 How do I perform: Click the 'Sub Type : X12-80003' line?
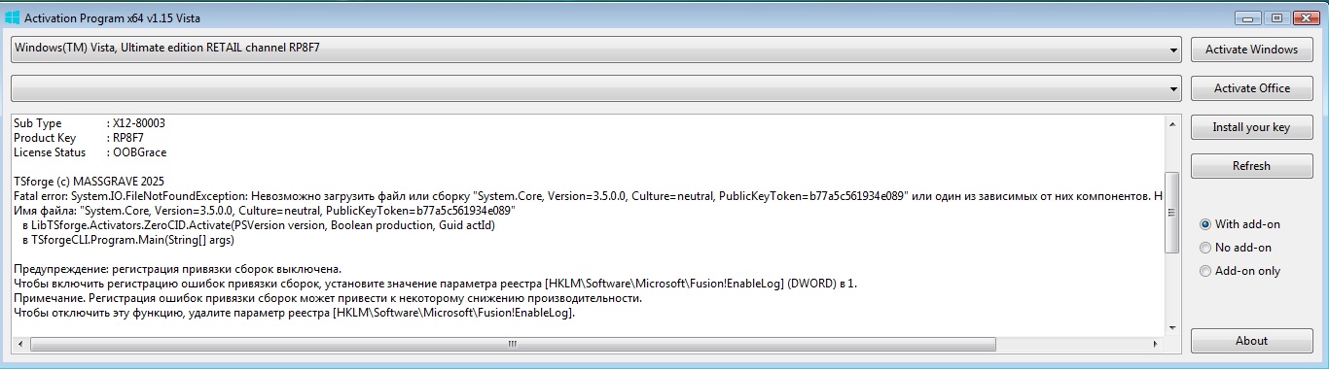(90, 123)
